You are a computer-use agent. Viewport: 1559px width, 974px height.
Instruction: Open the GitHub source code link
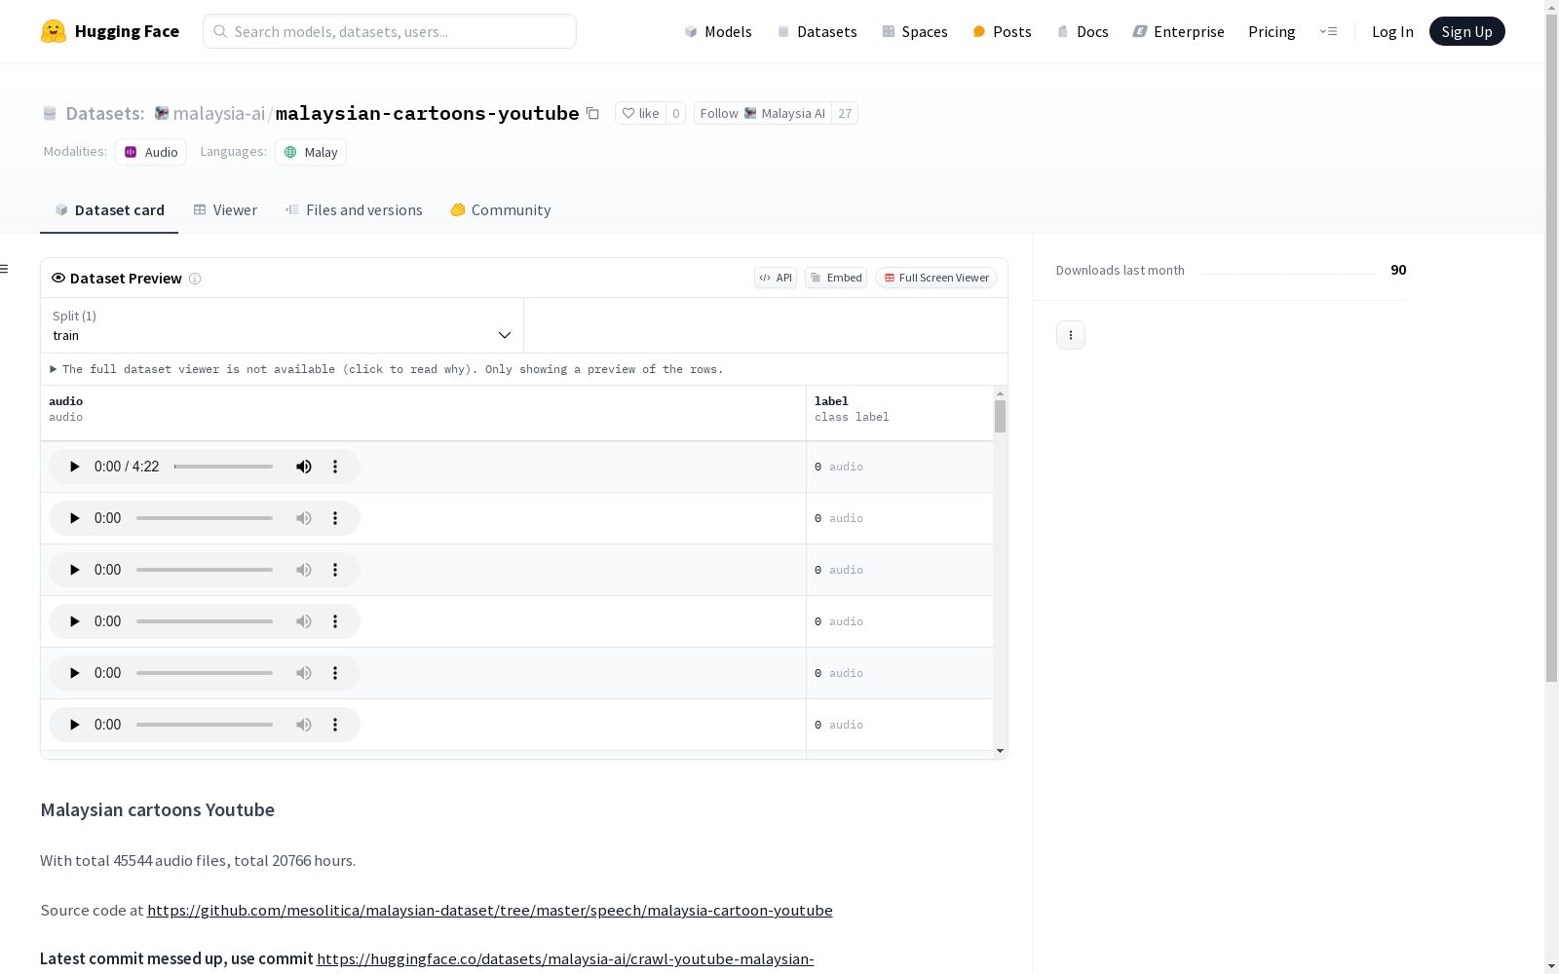490,911
